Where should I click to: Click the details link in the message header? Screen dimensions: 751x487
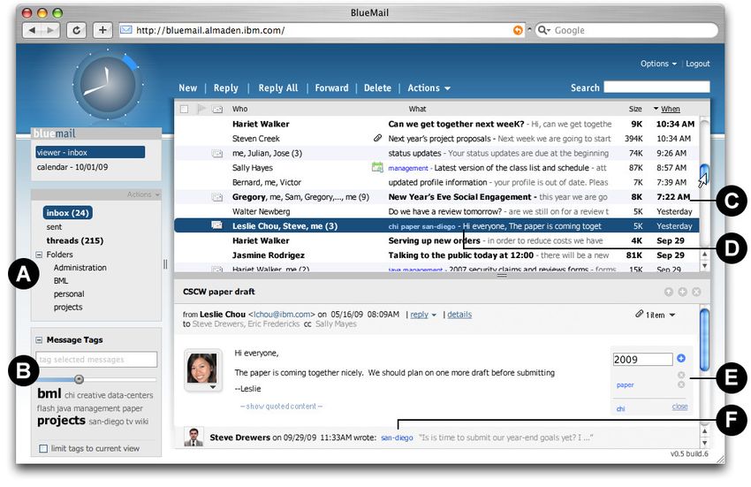pos(459,315)
